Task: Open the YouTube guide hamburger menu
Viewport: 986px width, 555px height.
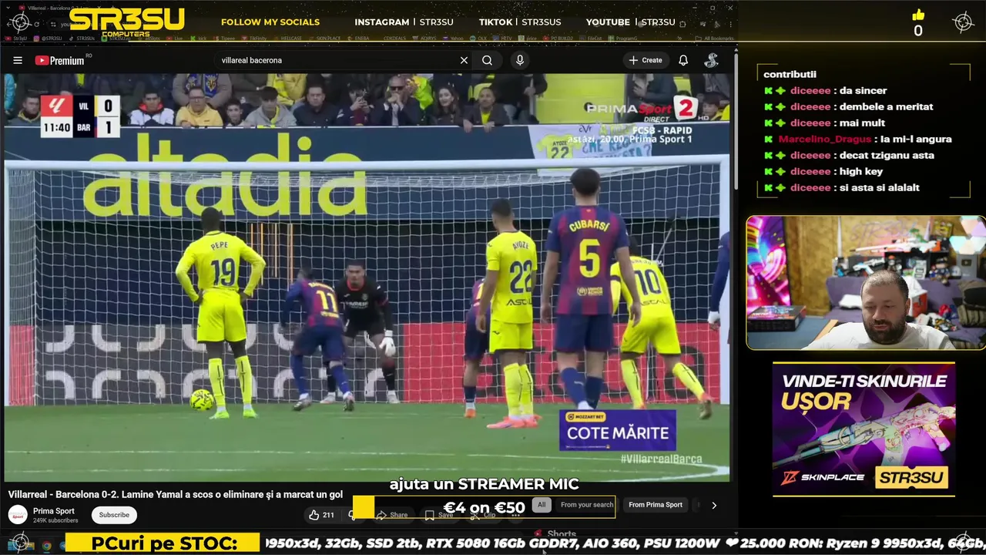Action: click(x=18, y=60)
